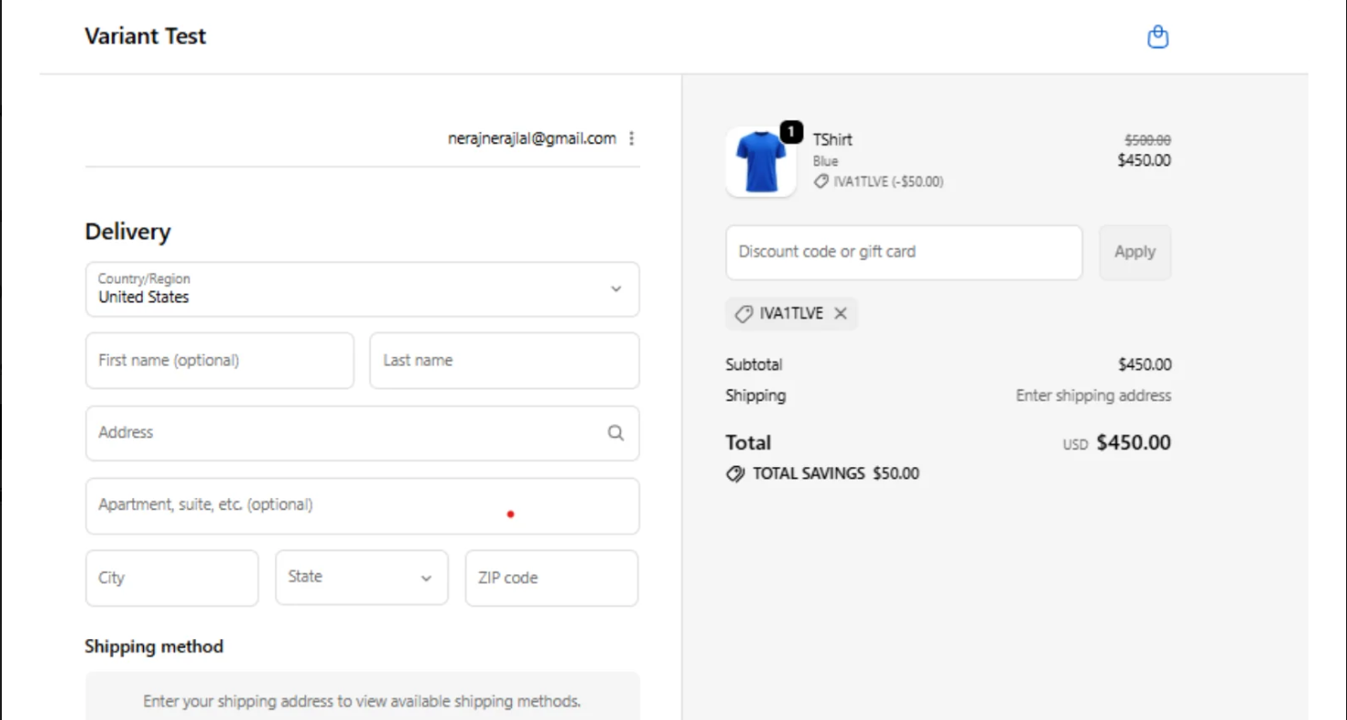The height and width of the screenshot is (720, 1347).
Task: Click the Delivery section heading
Action: [x=128, y=231]
